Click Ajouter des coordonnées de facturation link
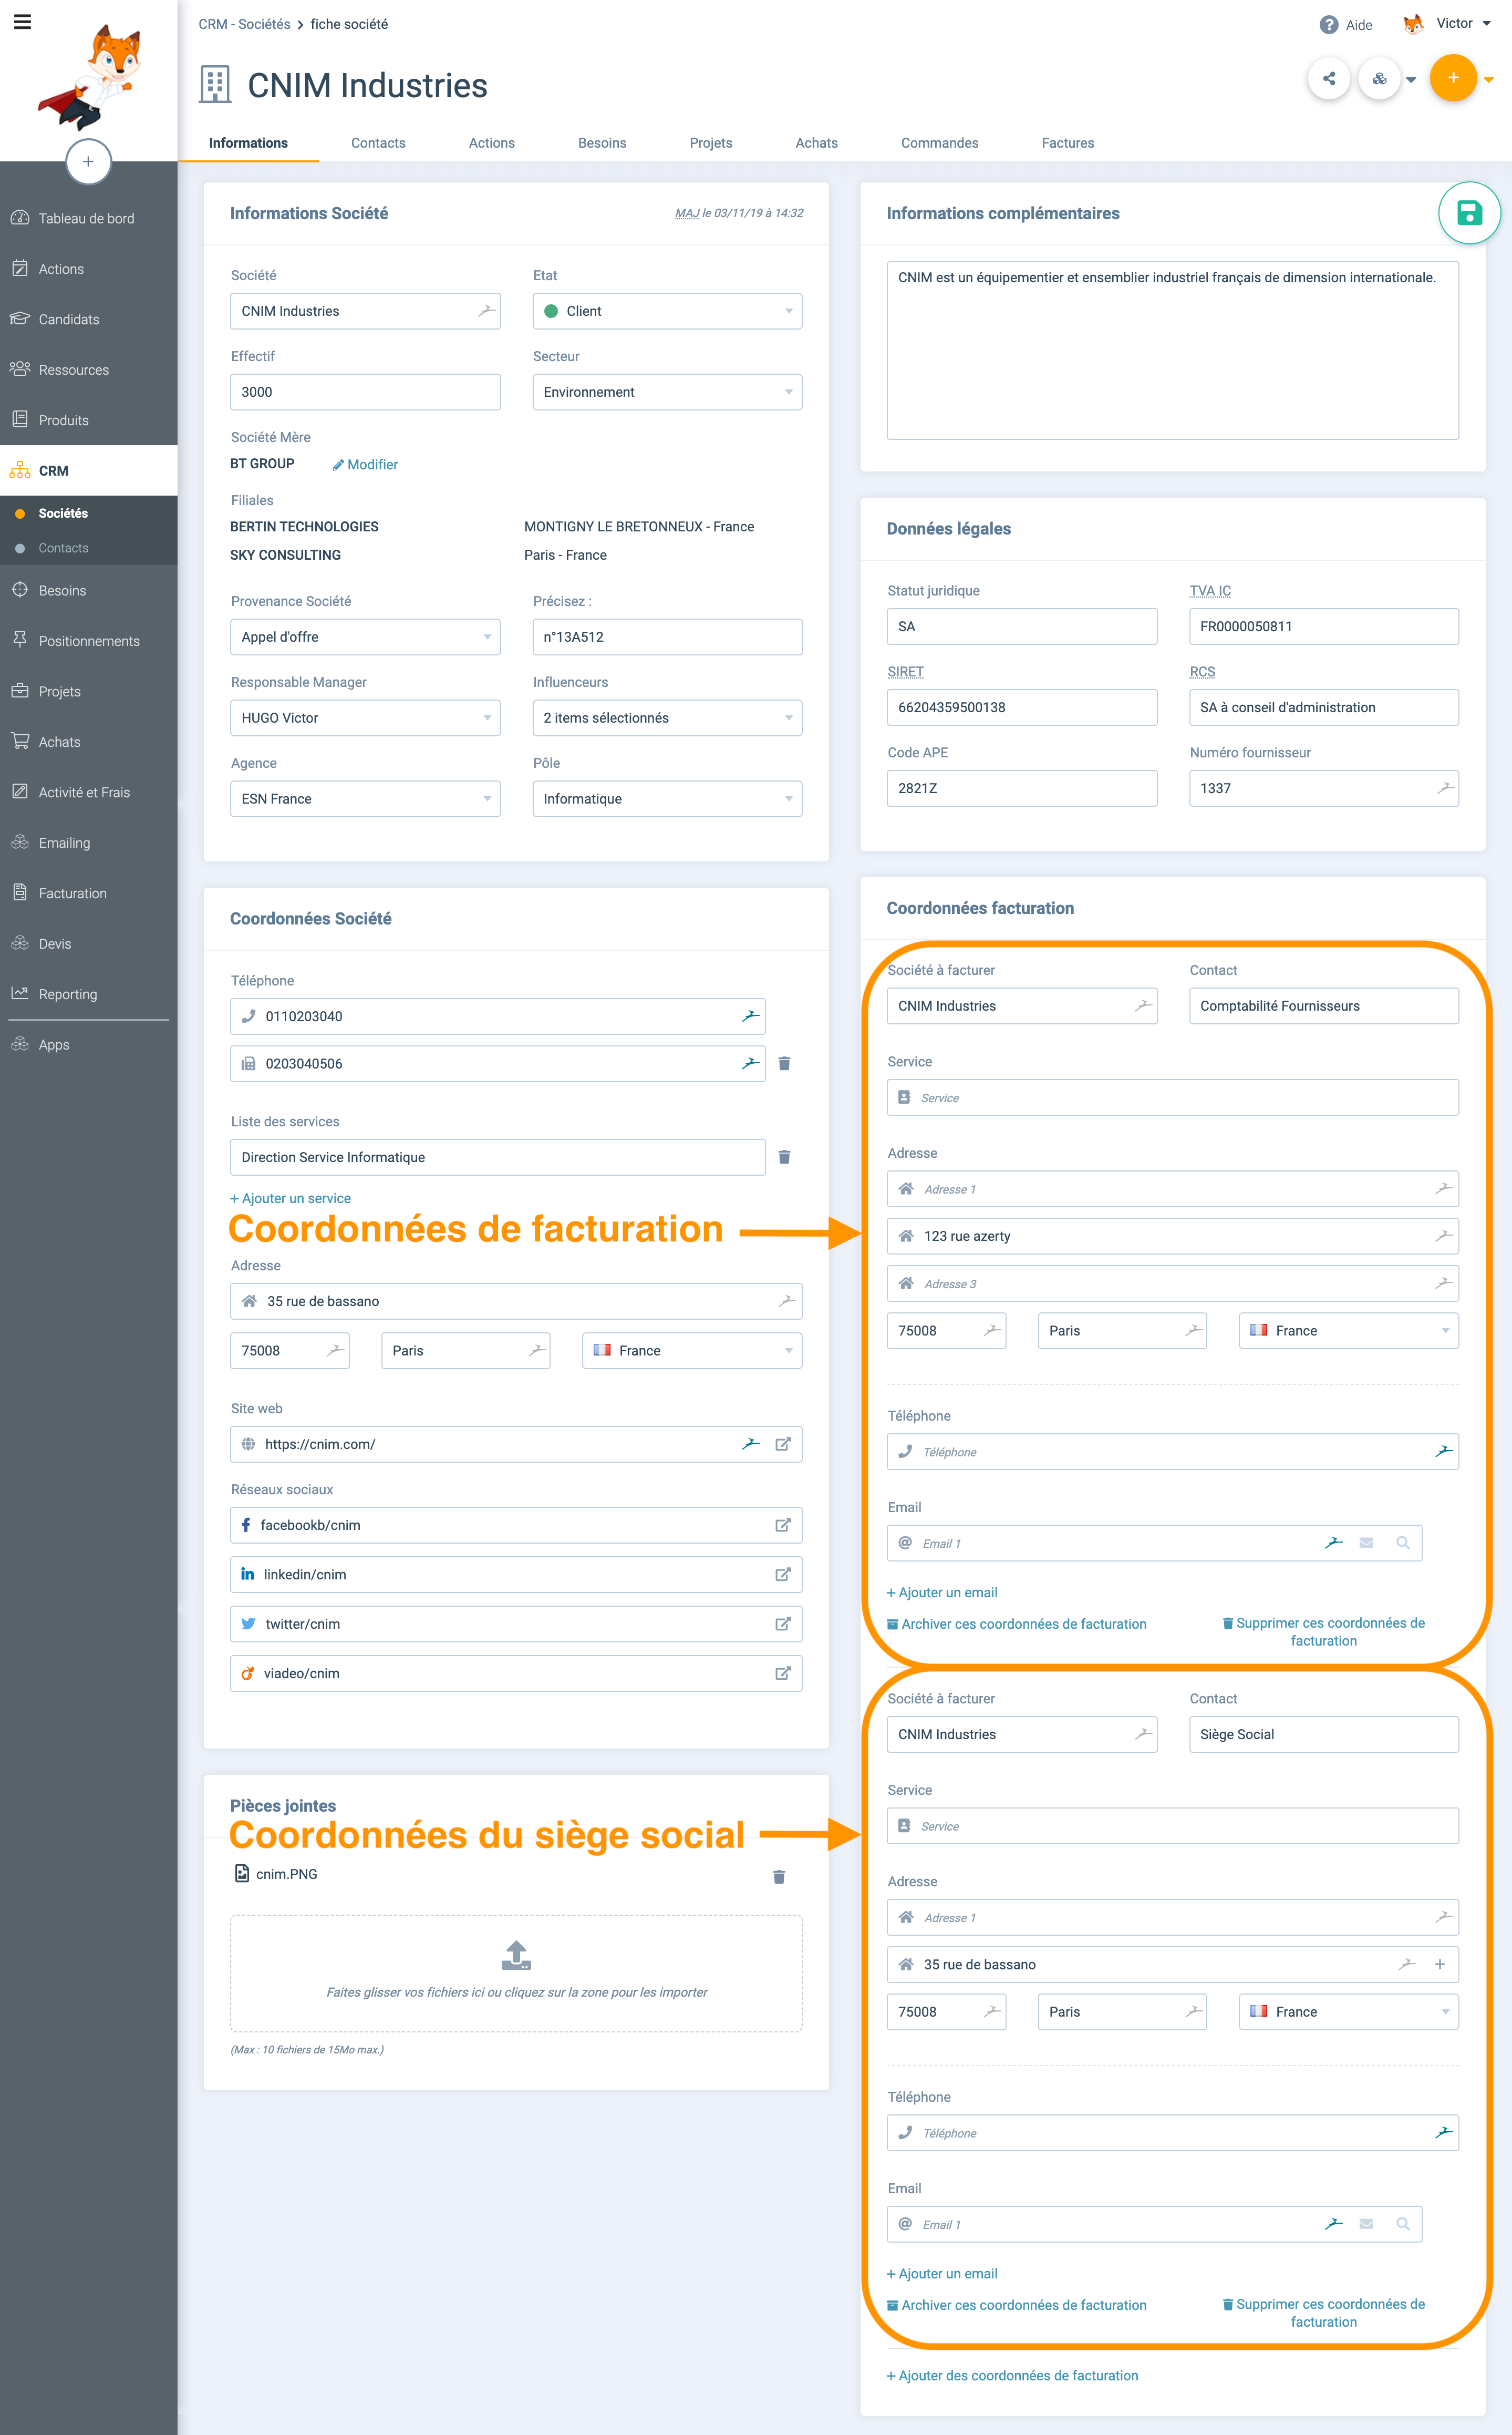Viewport: 1512px width, 2435px height. [1012, 2375]
